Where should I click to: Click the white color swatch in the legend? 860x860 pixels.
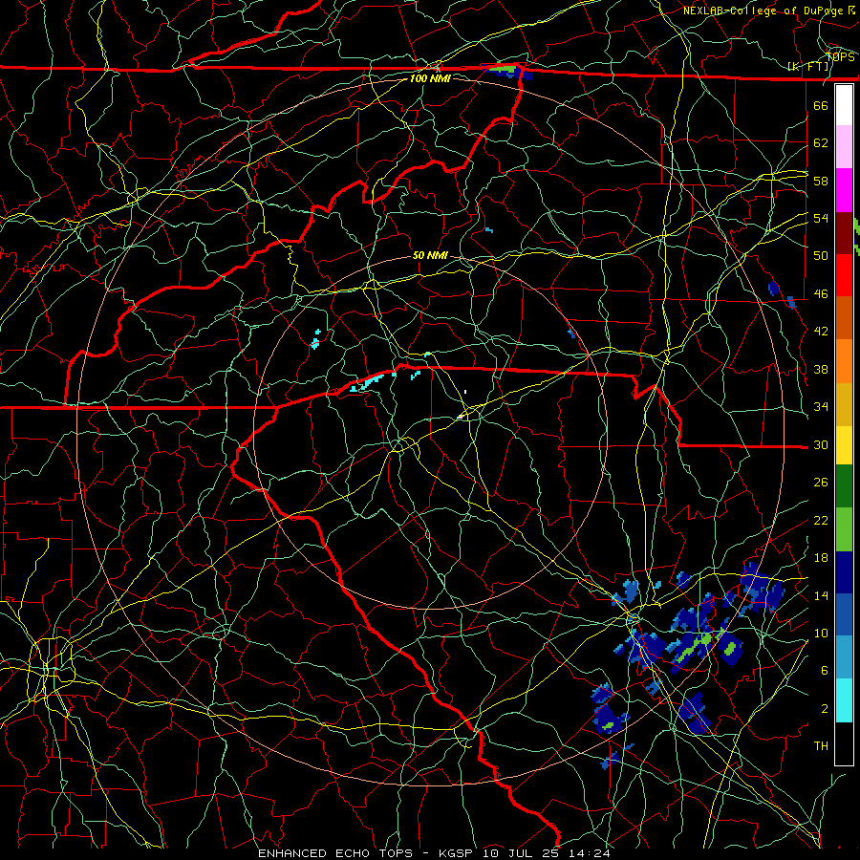(x=844, y=105)
